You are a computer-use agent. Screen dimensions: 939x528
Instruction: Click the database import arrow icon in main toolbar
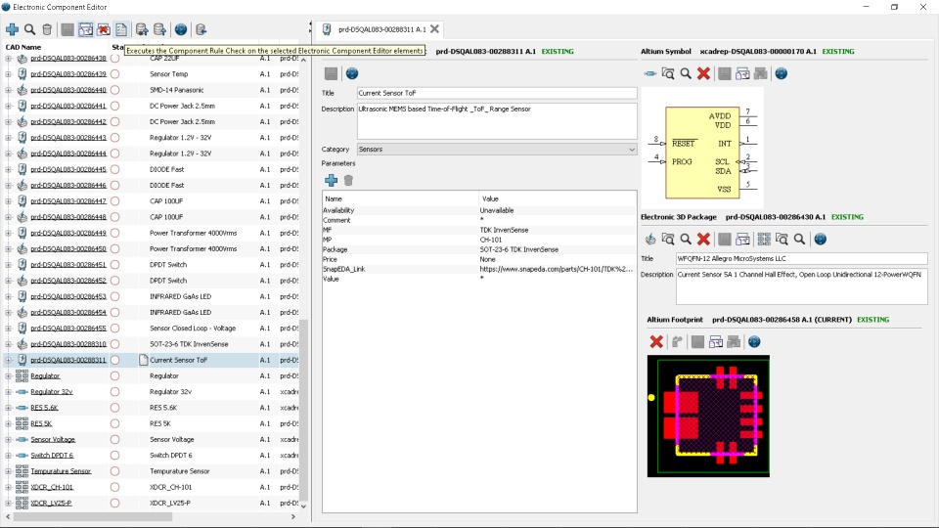[201, 29]
